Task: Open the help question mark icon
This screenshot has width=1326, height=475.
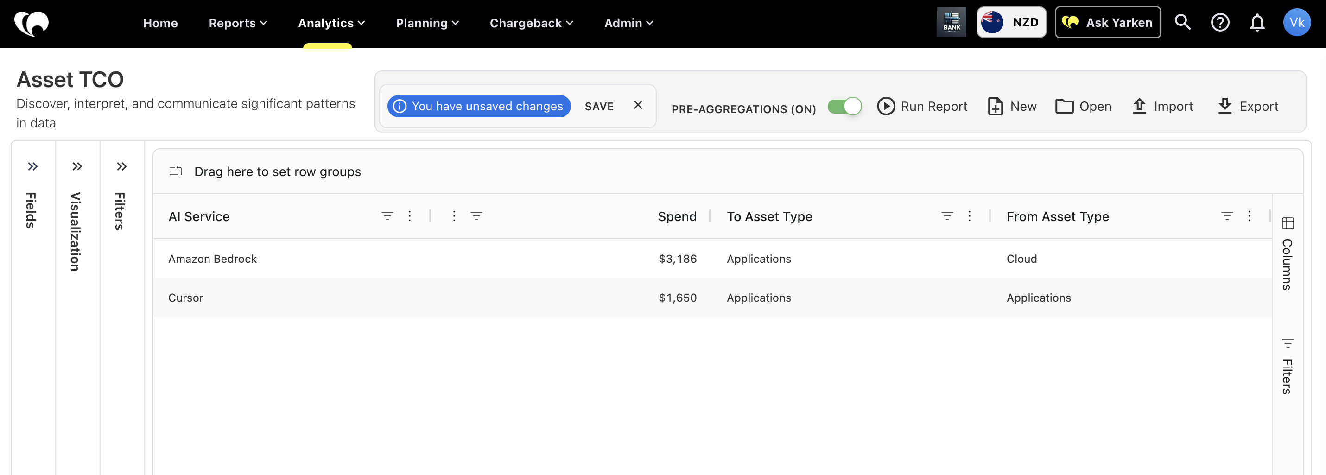Action: click(x=1220, y=23)
